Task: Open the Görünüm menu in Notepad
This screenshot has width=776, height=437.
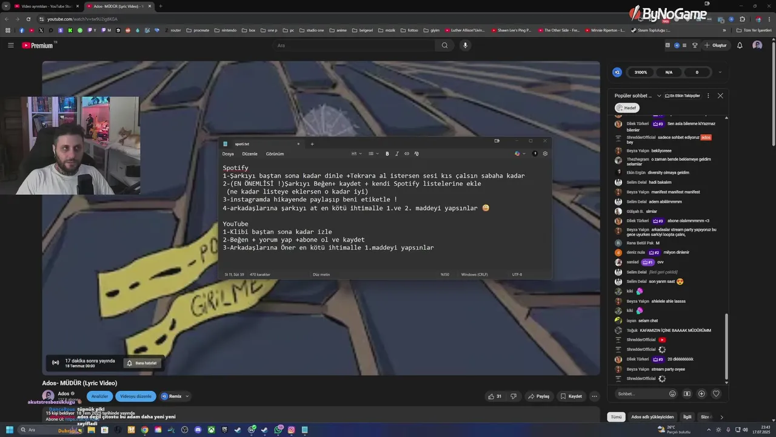Action: pyautogui.click(x=275, y=154)
